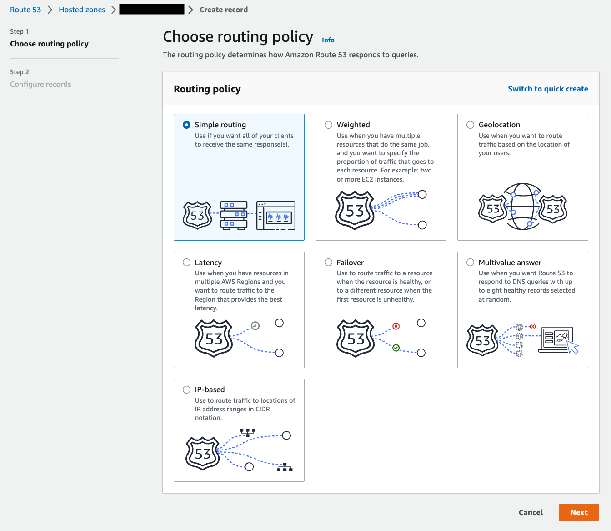Select the Simple routing radio button

tap(186, 125)
